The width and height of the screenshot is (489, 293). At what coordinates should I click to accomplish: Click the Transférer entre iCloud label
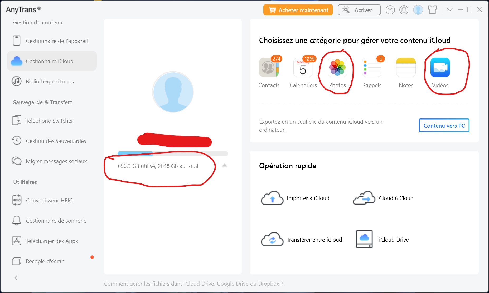coord(314,240)
